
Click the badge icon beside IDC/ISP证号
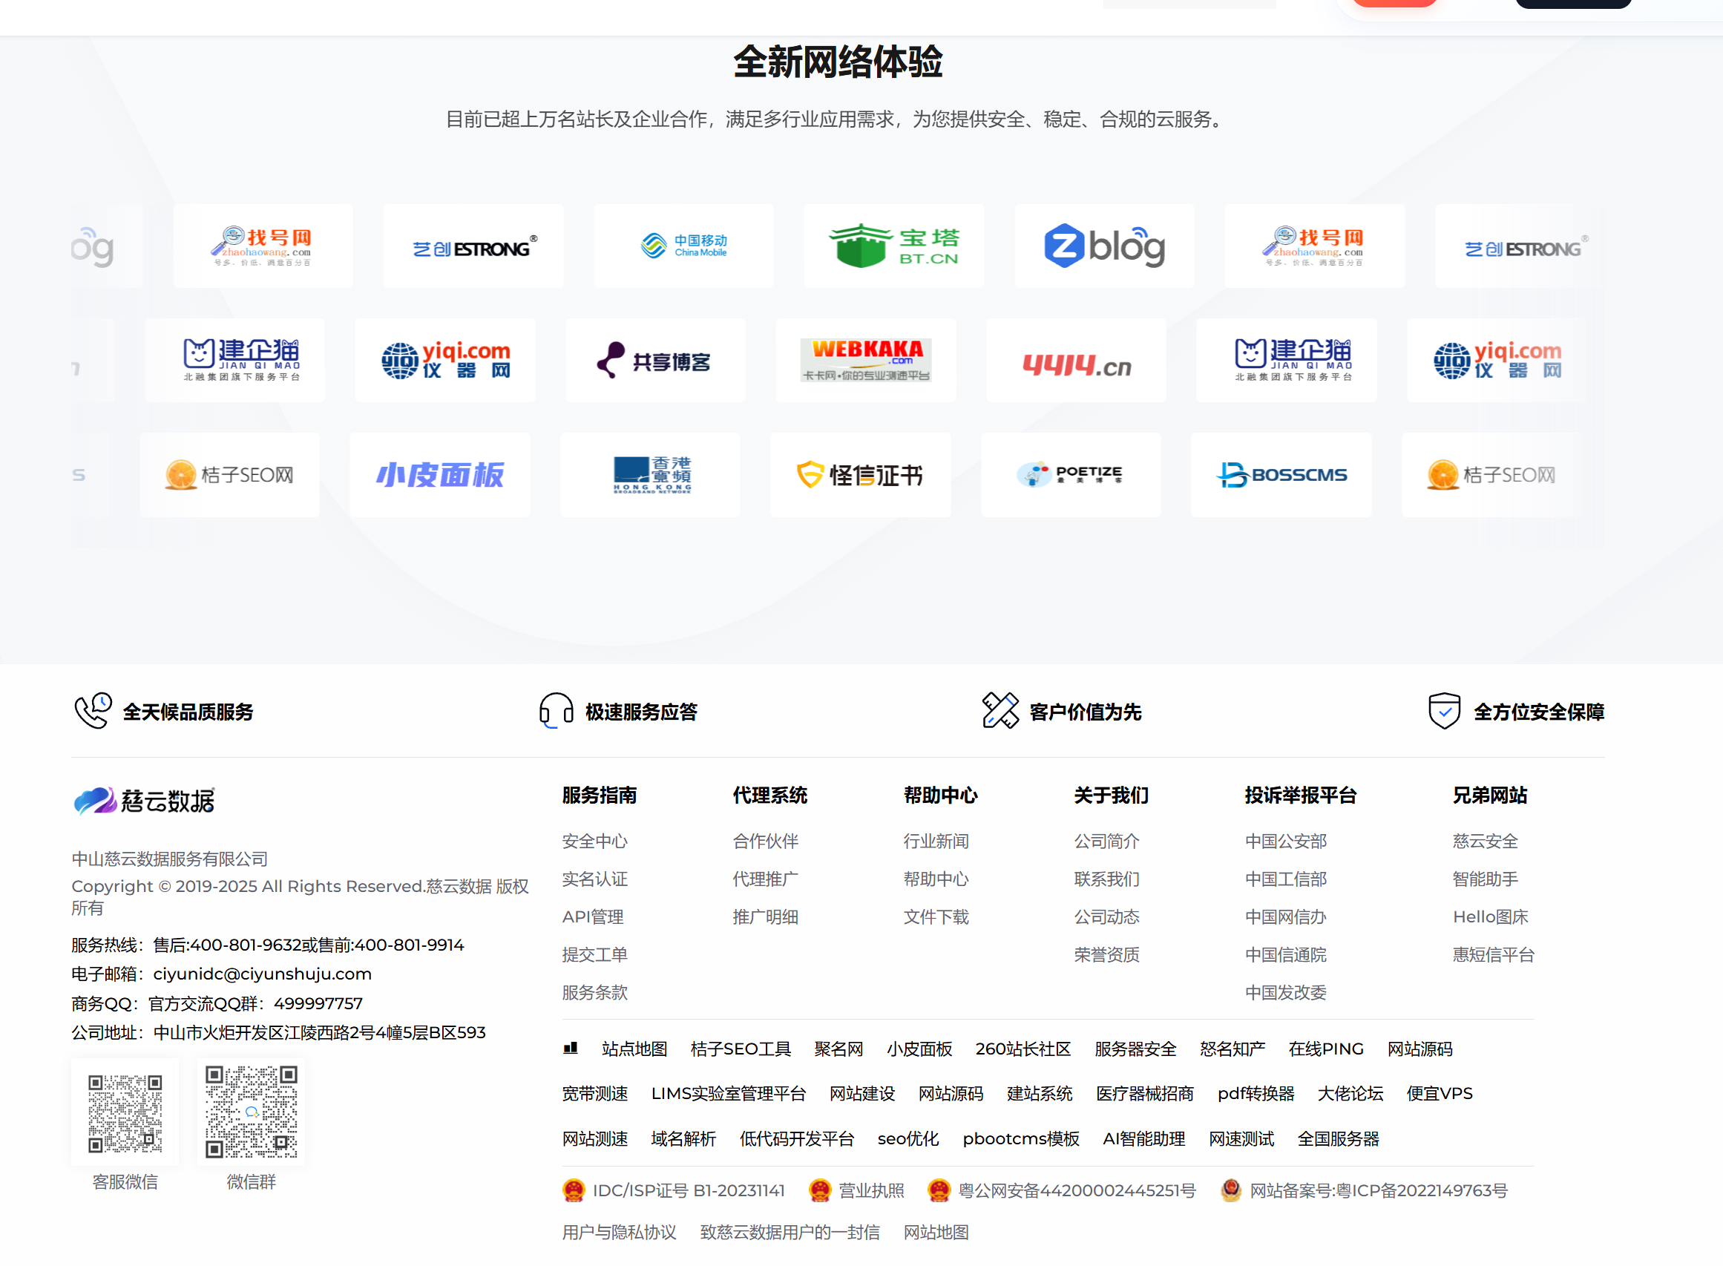point(573,1191)
